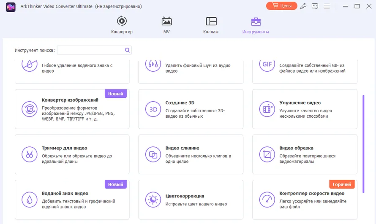Click the vertical scrollbar thumb
The height and width of the screenshot is (224, 376).
coord(363,144)
